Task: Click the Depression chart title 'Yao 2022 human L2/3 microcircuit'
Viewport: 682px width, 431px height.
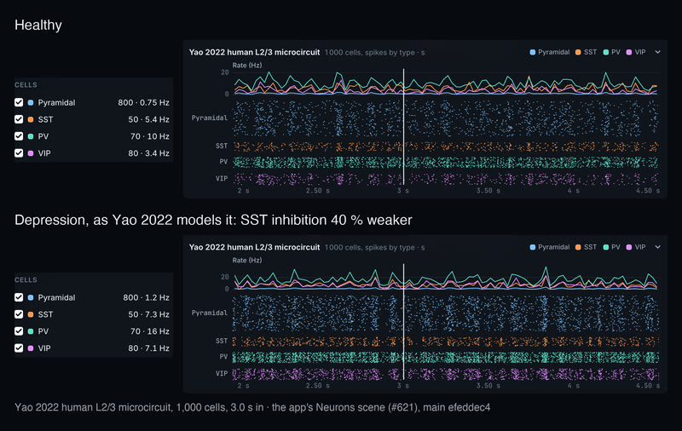Action: click(x=254, y=247)
